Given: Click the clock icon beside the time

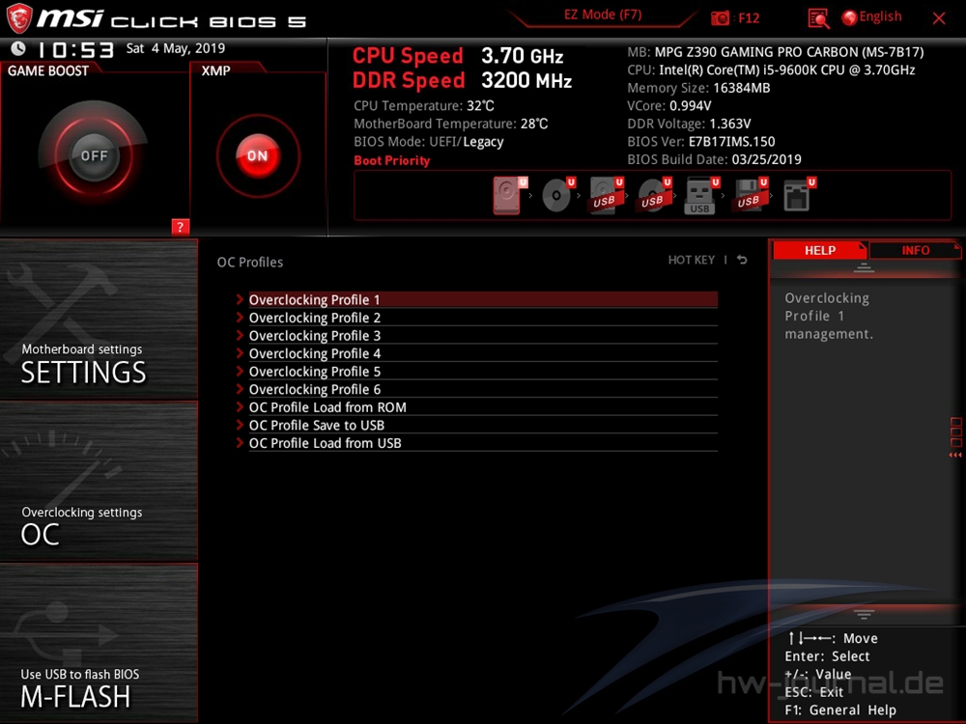Looking at the screenshot, I should (18, 48).
